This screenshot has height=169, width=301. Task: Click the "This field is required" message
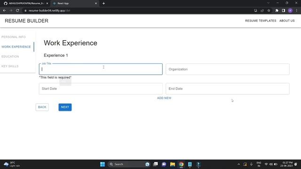[55, 77]
